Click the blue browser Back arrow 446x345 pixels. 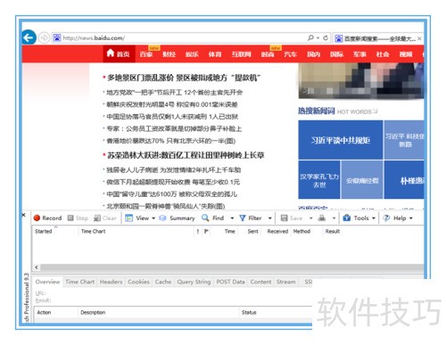pos(29,37)
